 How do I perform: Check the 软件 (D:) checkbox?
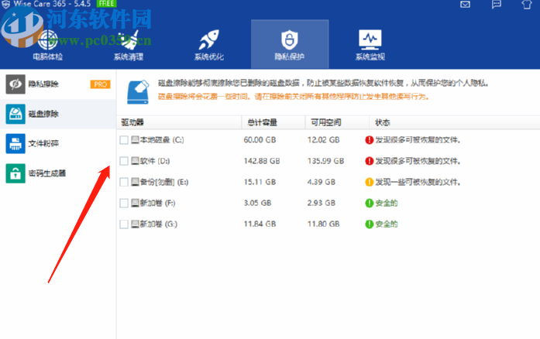(124, 161)
